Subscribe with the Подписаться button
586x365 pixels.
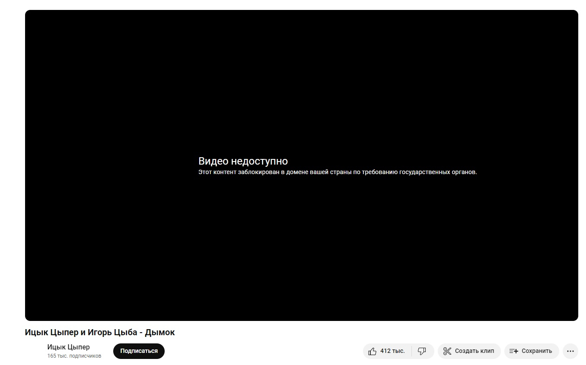(139, 351)
